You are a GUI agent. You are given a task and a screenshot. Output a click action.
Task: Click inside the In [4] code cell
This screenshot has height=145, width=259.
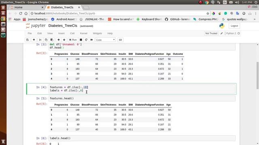coord(142,89)
